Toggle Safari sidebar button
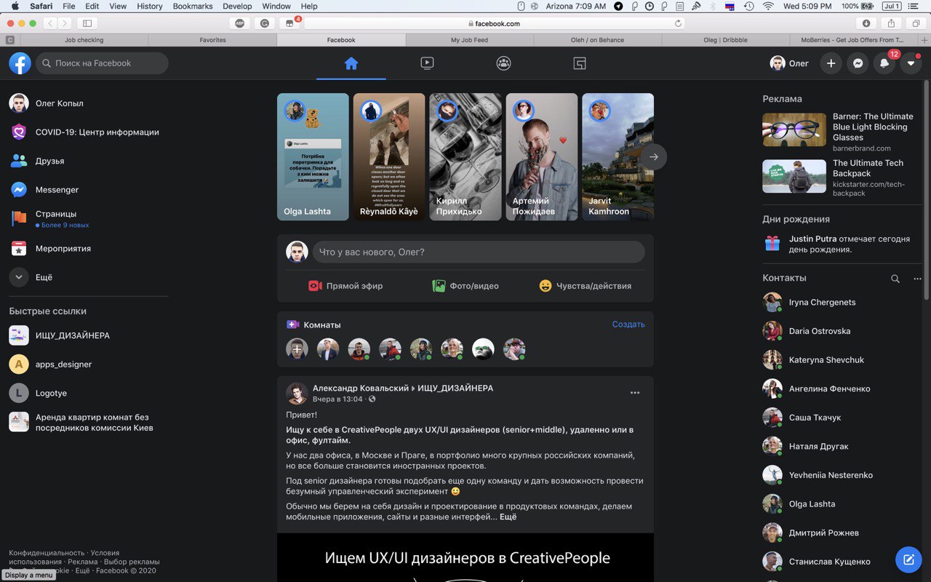The image size is (931, 582). 87,23
